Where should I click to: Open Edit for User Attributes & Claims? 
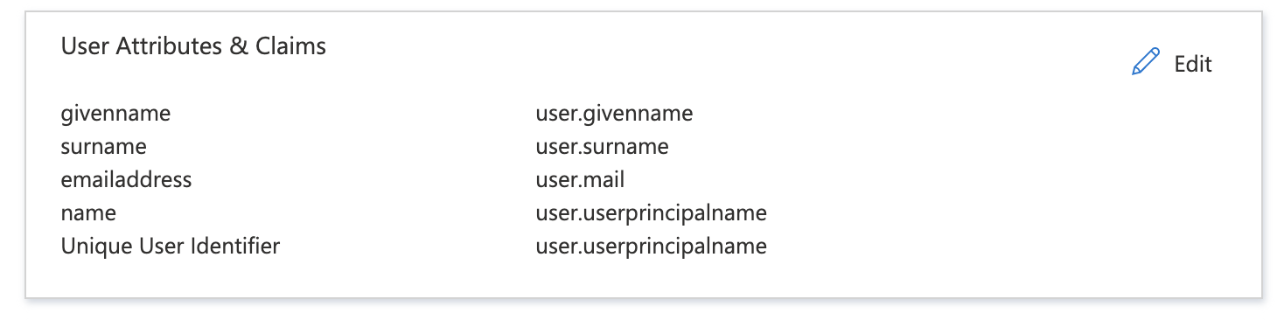click(1172, 63)
